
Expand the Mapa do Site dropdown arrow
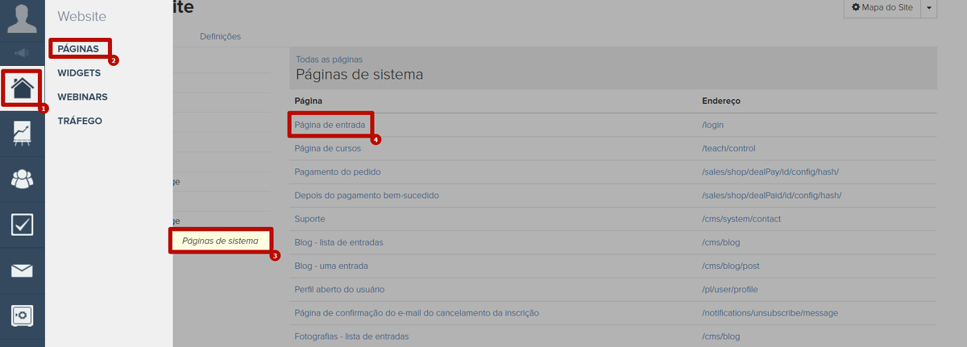click(x=929, y=7)
